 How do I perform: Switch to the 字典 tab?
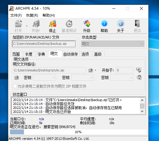pos(41,54)
